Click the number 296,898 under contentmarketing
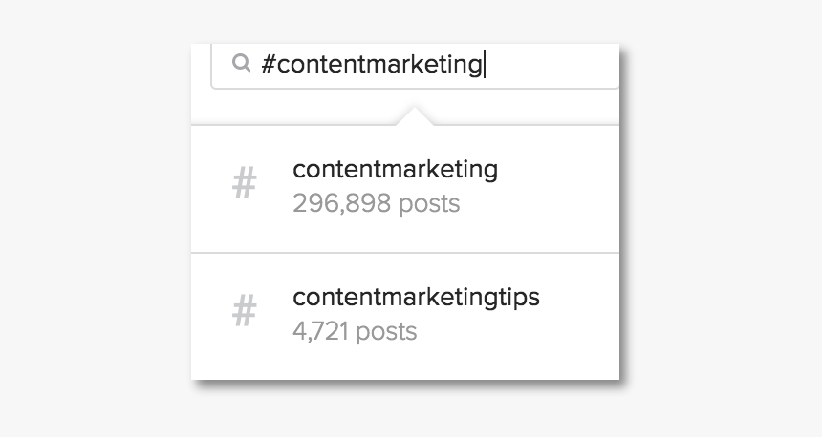This screenshot has height=437, width=822. pyautogui.click(x=342, y=202)
